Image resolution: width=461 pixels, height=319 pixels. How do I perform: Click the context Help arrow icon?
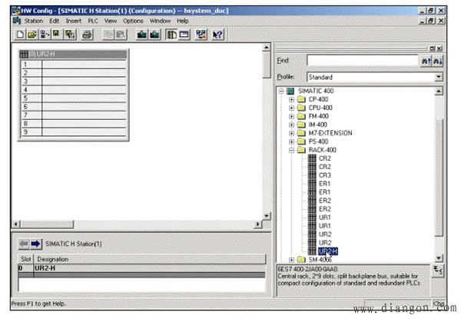(217, 35)
